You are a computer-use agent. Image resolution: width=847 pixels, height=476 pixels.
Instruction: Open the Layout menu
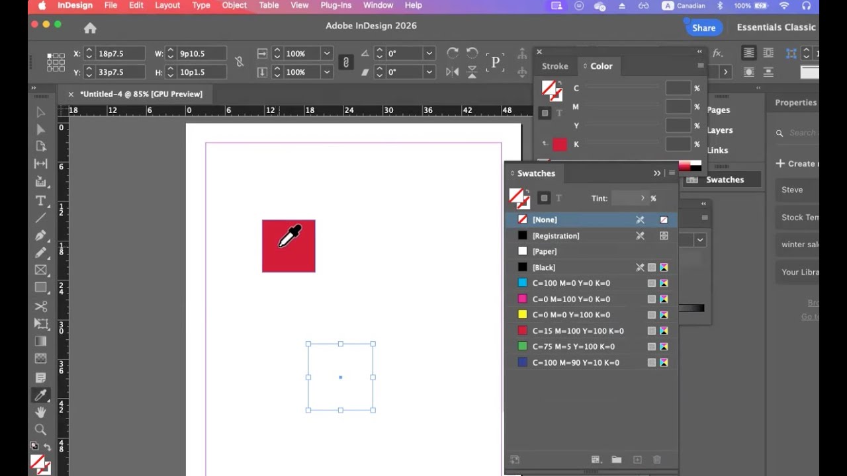(167, 5)
